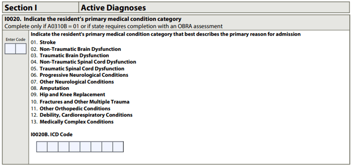Screen dimensions: 353x167
Task: Select the 08. Amputation entry
Action: click(x=50, y=88)
